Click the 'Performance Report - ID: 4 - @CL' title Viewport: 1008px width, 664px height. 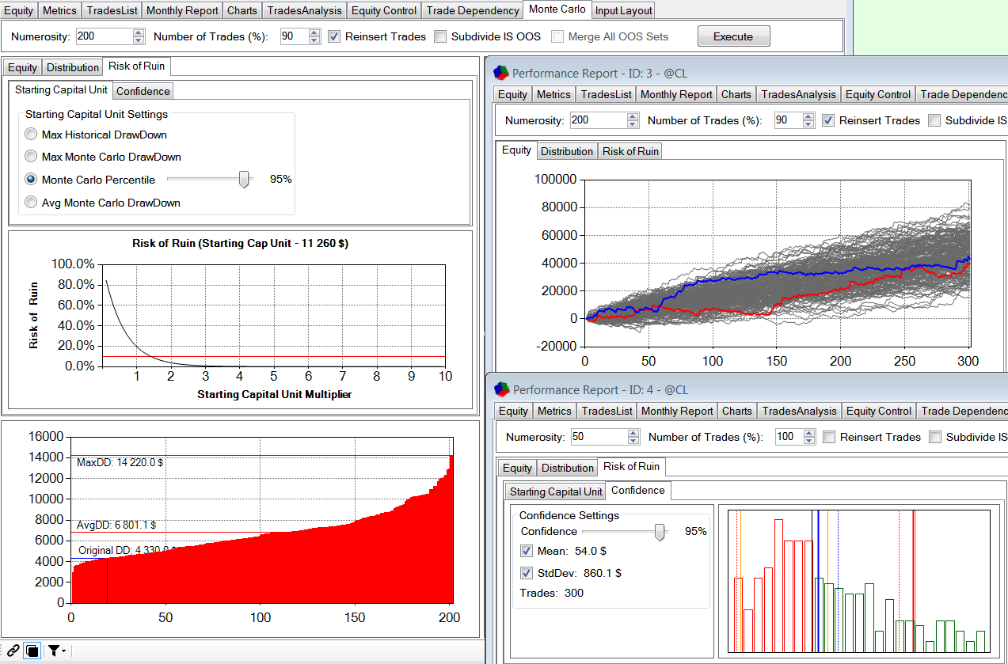tap(600, 389)
